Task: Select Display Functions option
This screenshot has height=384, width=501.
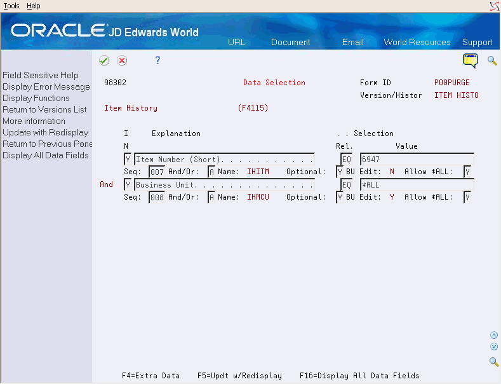Action: pyautogui.click(x=36, y=99)
